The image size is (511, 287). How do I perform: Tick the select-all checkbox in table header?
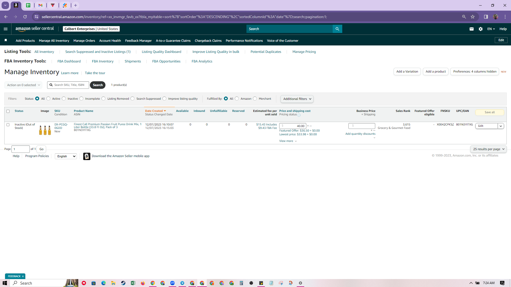(x=8, y=111)
